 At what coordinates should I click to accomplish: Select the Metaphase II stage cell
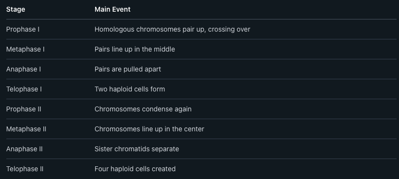26,129
